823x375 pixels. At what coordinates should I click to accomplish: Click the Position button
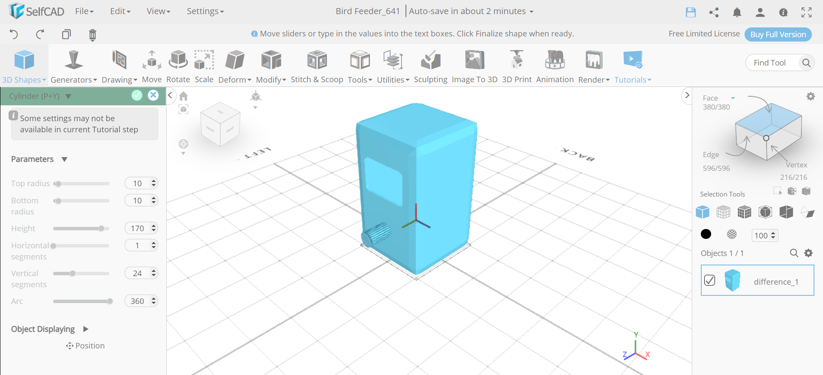[85, 345]
